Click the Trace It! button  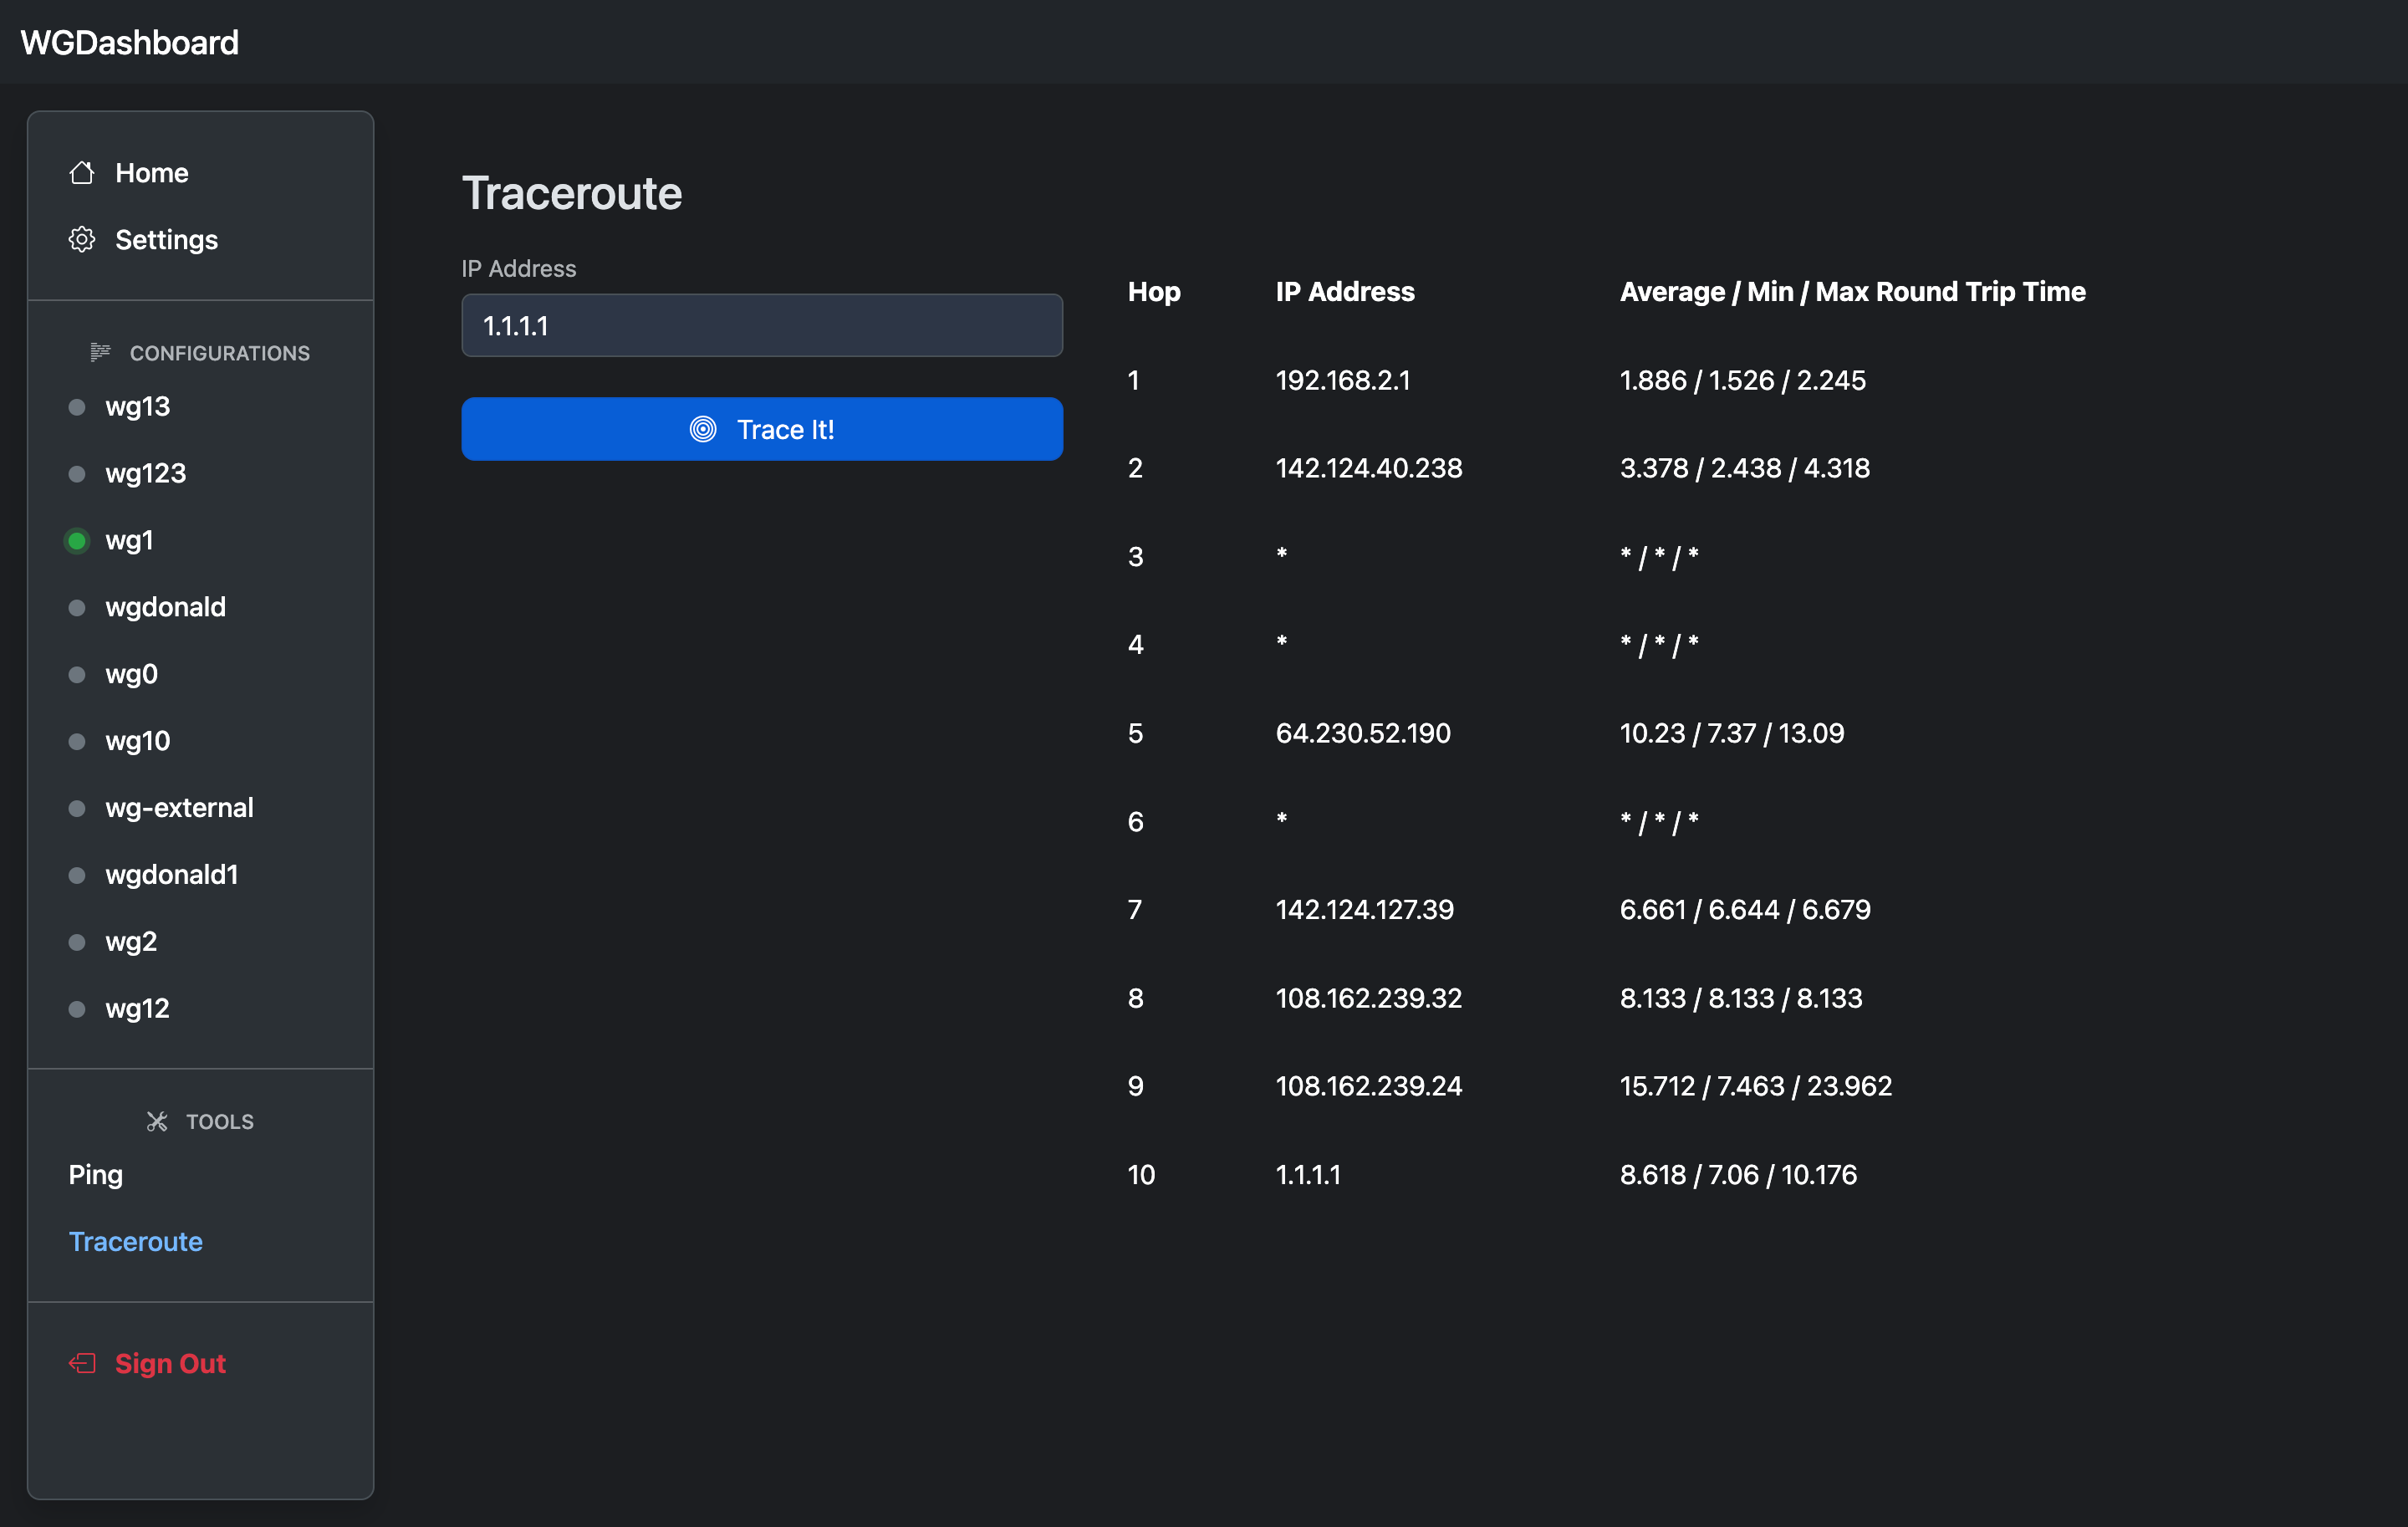762,429
